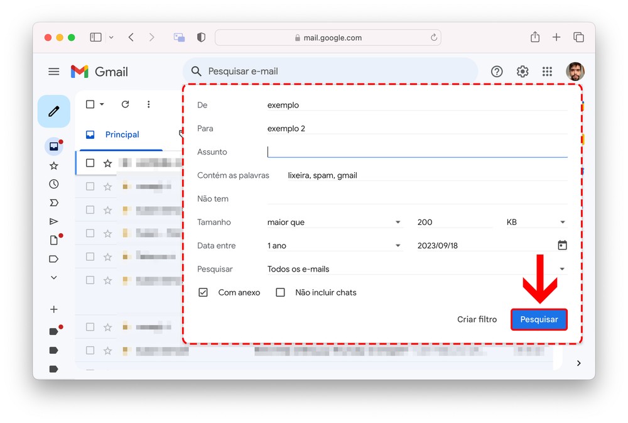Click the compose pencil button
The width and height of the screenshot is (628, 423).
(x=53, y=111)
